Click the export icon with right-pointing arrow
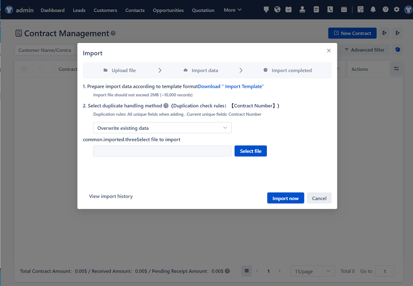Screen dimensions: 413x286 coord(397,33)
